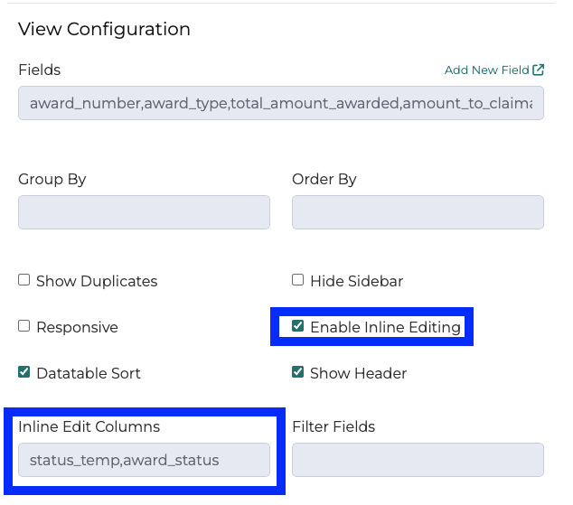Click the Group By label

coord(52,179)
